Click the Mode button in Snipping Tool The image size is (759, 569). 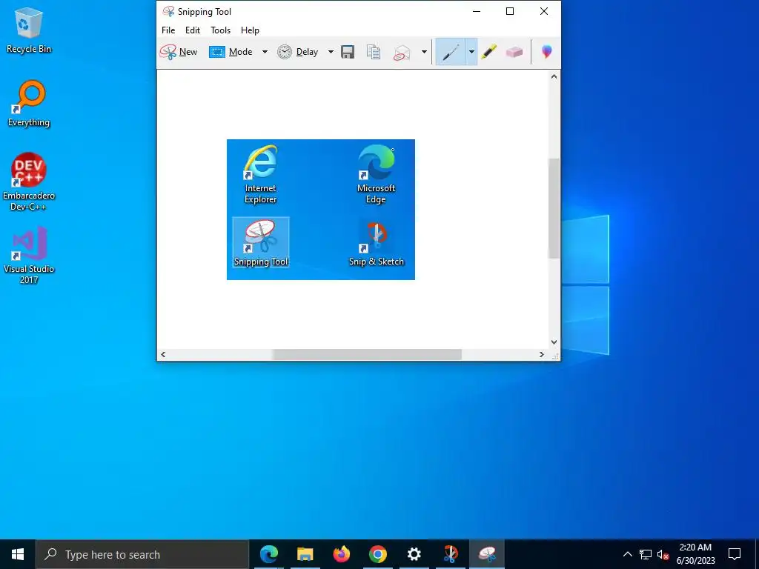point(231,52)
